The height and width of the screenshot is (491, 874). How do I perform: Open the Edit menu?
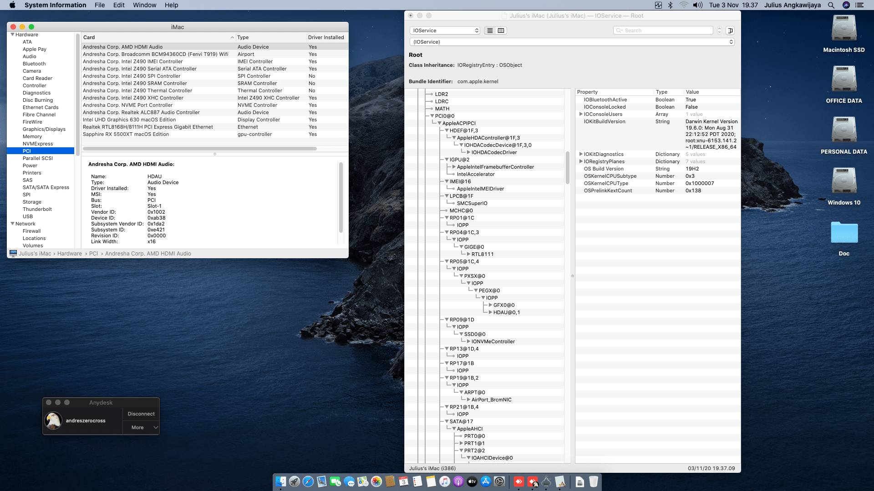pyautogui.click(x=119, y=5)
